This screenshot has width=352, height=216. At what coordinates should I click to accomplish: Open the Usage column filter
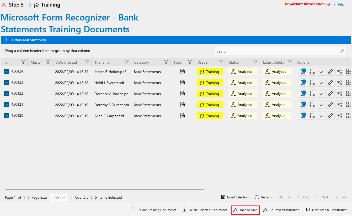tap(221, 62)
